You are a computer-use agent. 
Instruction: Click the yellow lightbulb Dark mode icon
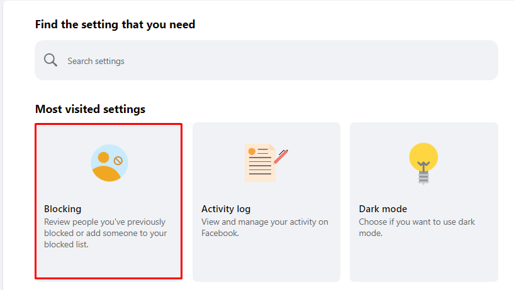pyautogui.click(x=423, y=163)
